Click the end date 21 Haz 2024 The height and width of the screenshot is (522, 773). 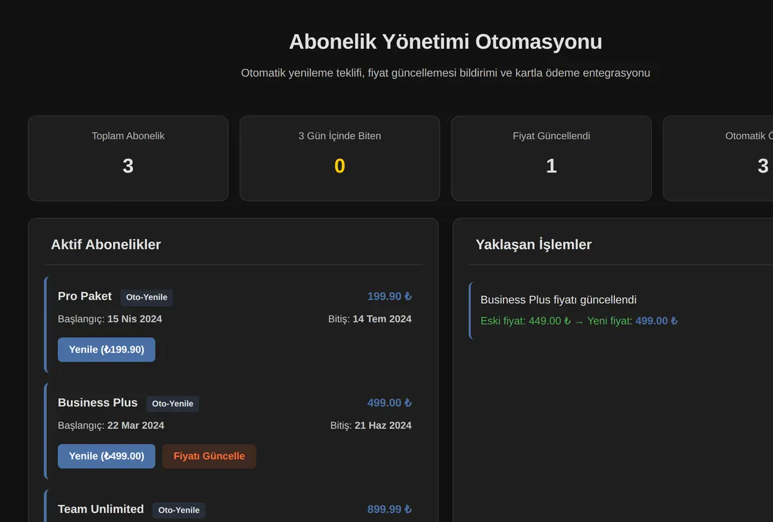pyautogui.click(x=383, y=425)
